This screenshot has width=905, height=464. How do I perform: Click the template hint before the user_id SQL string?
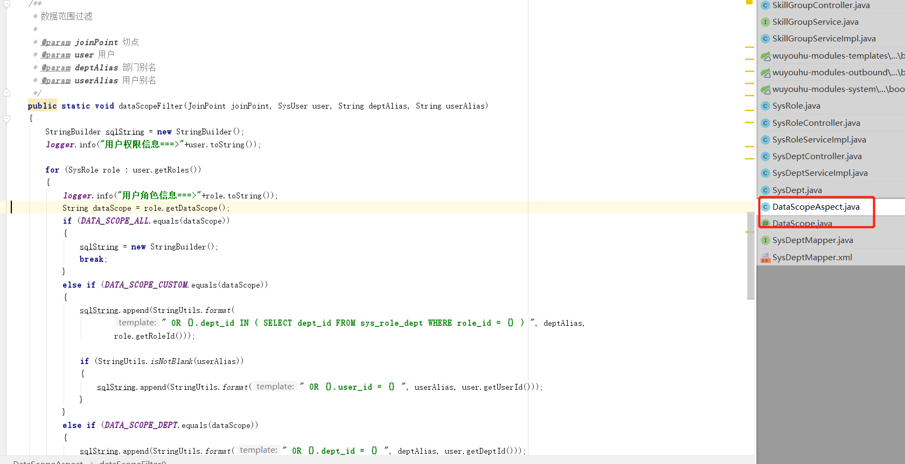click(x=275, y=387)
